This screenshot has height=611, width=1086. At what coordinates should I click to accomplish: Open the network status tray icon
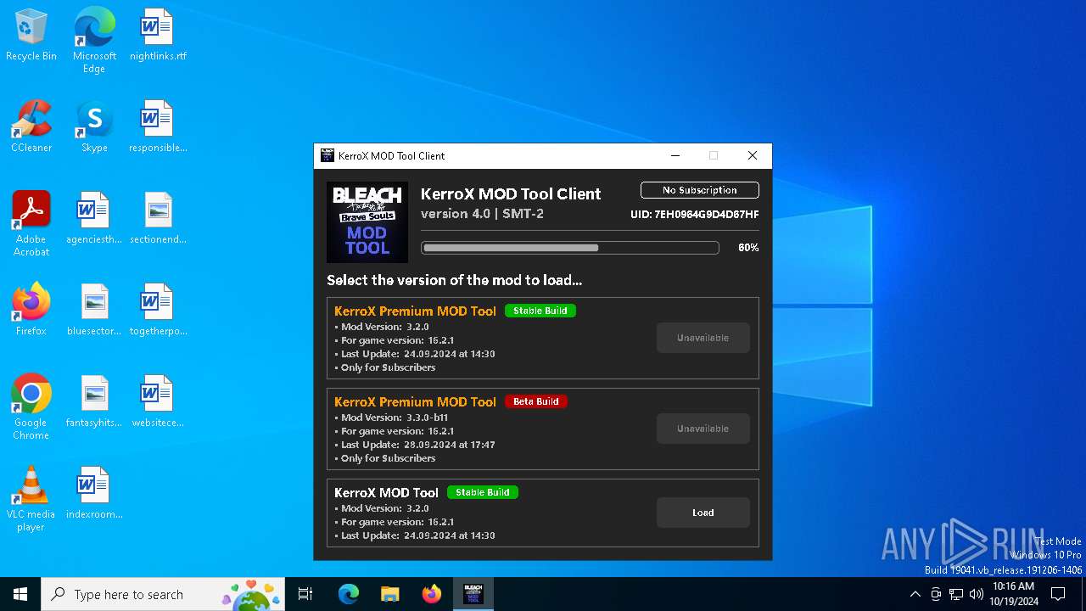pos(956,594)
